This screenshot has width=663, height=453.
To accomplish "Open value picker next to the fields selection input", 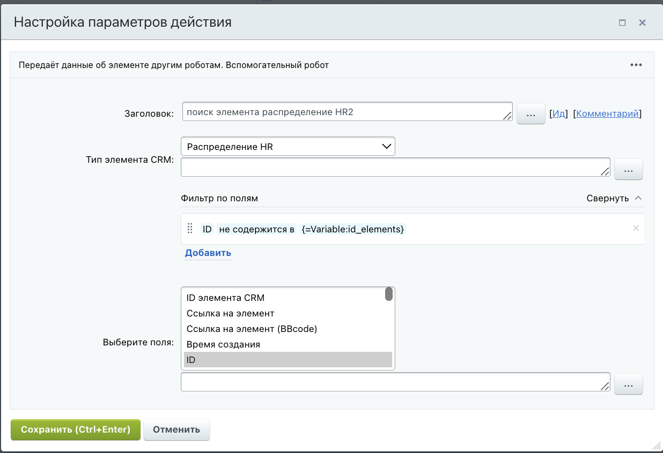I will [628, 384].
